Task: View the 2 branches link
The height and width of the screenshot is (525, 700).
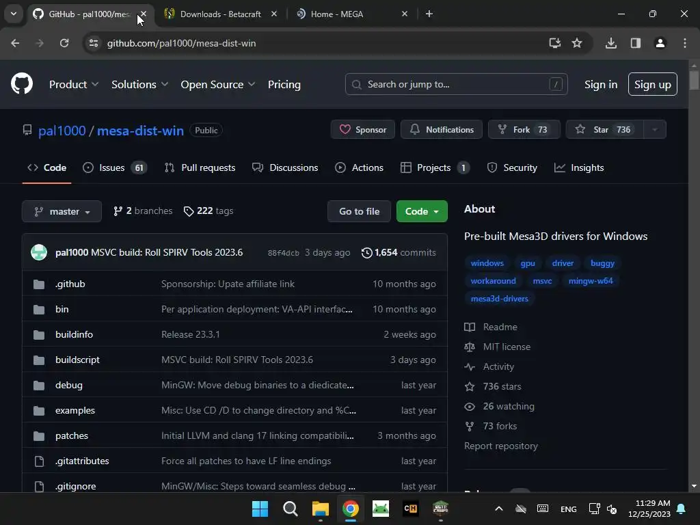Action: coord(143,211)
